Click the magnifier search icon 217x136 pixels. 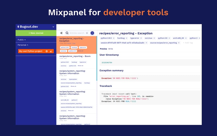[x=67, y=33]
